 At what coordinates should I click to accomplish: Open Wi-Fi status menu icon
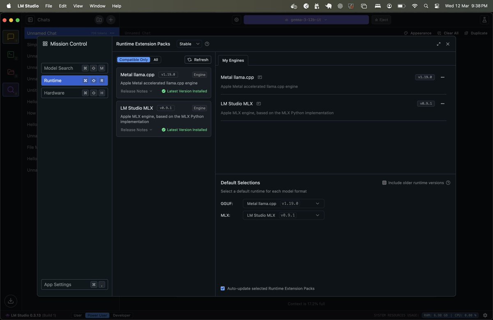415,6
